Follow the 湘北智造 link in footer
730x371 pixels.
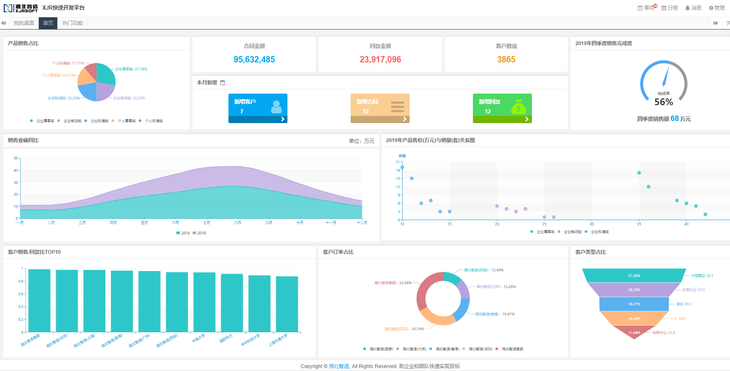pos(339,366)
